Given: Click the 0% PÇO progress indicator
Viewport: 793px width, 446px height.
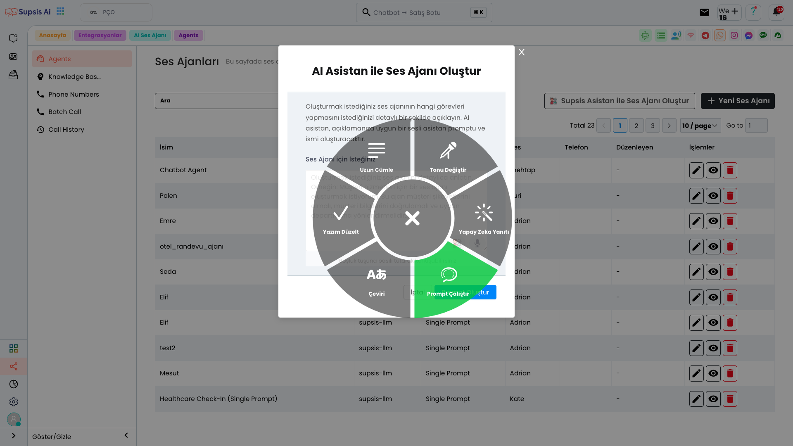Looking at the screenshot, I should 116,12.
